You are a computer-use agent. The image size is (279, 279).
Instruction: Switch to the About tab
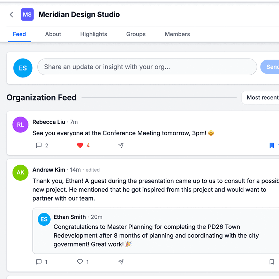[53, 34]
